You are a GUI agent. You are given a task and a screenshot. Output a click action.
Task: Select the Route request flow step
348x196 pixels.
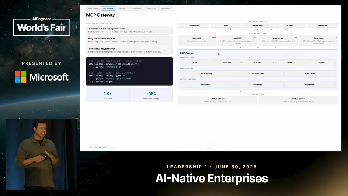(289, 63)
